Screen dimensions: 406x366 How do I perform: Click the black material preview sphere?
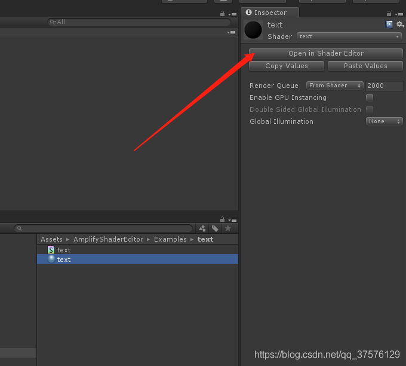tap(253, 30)
